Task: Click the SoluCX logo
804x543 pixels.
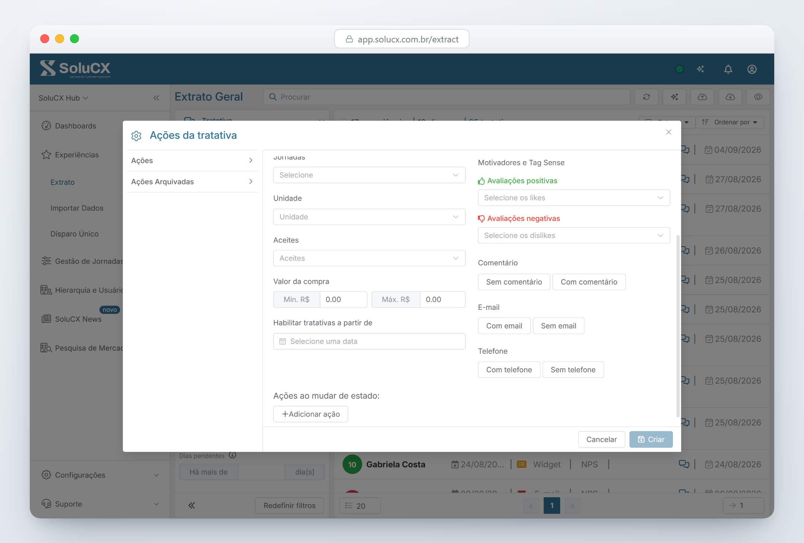Action: [x=76, y=69]
